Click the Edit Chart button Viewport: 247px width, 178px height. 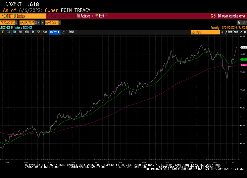tap(232, 32)
